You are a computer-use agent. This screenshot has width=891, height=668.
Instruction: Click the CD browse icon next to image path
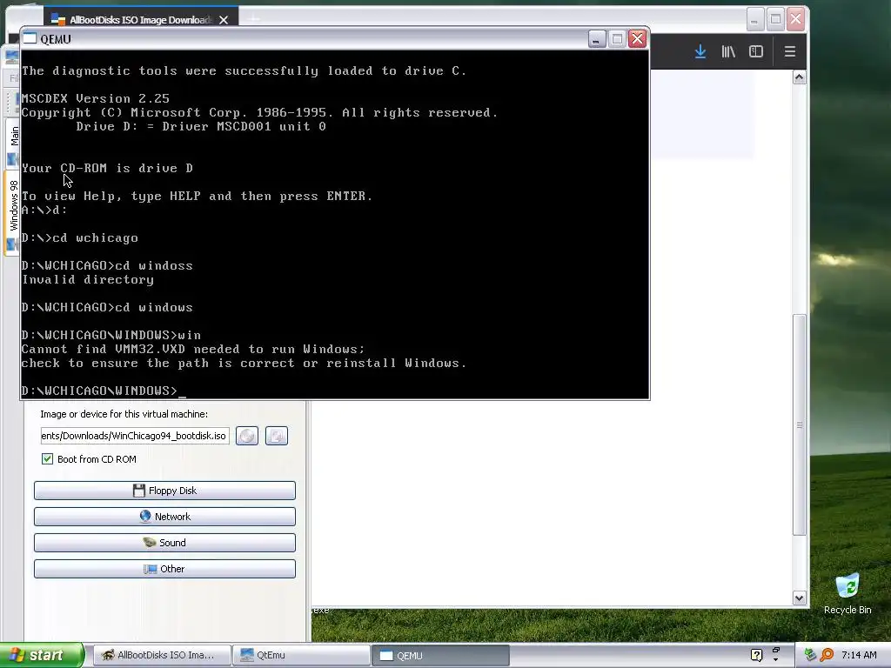246,436
